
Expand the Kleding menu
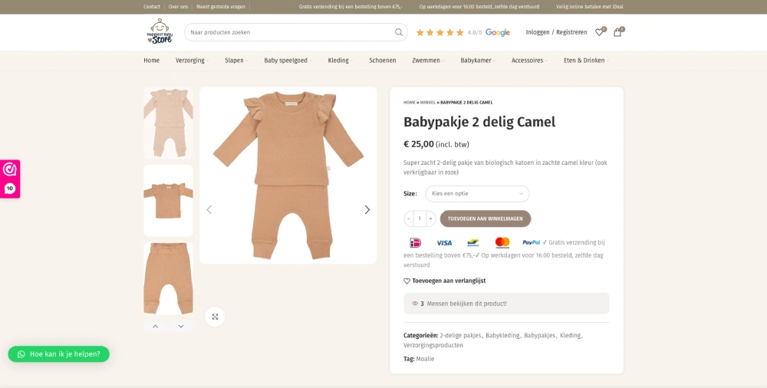click(x=338, y=61)
